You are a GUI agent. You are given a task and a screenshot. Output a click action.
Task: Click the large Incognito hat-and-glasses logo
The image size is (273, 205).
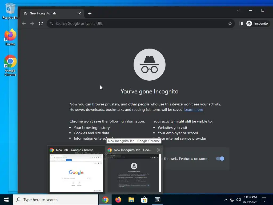[149, 65]
